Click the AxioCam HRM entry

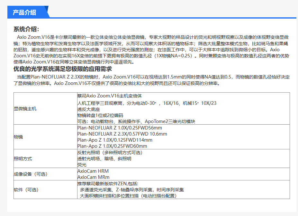(x=93, y=171)
